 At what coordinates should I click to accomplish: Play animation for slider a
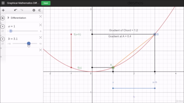click(x=3, y=27)
